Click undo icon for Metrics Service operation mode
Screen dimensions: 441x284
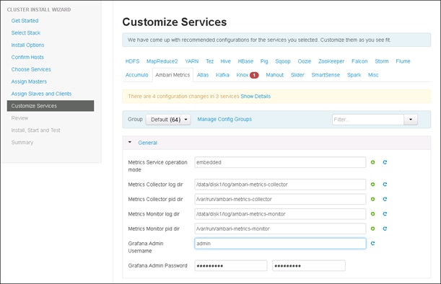pos(385,162)
